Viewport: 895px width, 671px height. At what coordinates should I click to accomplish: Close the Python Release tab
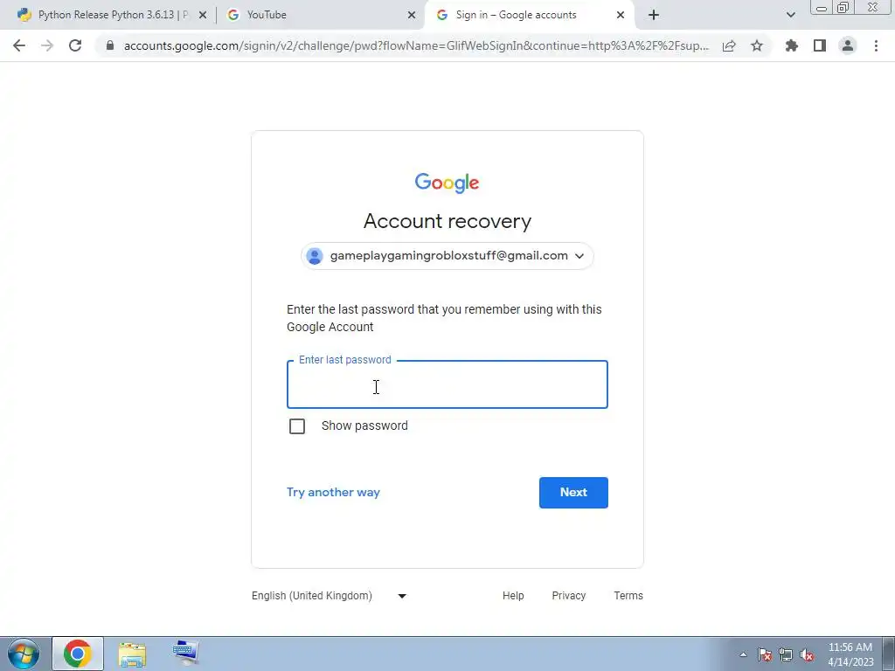[x=203, y=15]
